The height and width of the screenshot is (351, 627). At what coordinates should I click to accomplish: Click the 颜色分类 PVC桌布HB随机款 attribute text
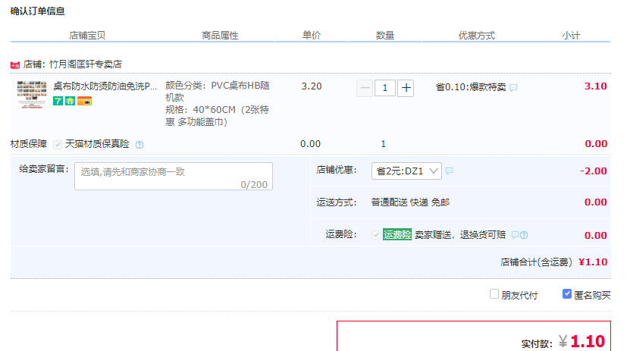click(x=217, y=92)
